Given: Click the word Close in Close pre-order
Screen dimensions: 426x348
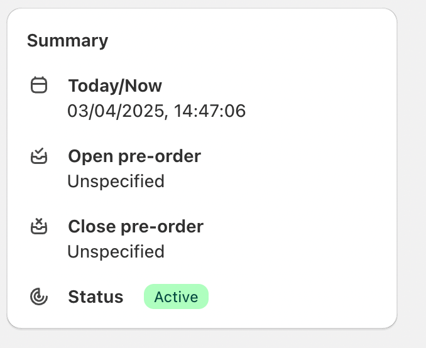Looking at the screenshot, I should click(x=92, y=227).
